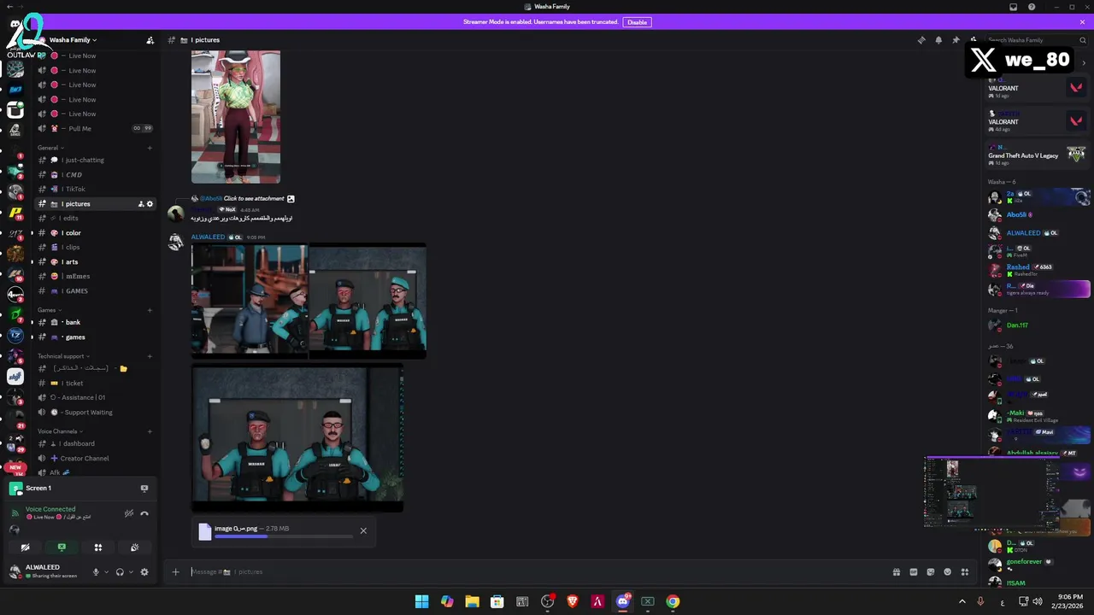Create invite for pictures channel

141,204
